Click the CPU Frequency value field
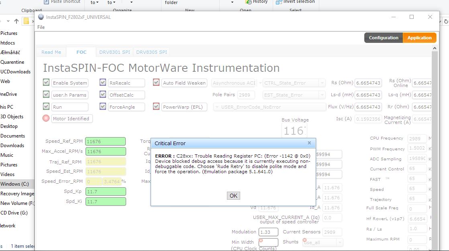449x251 pixels. point(417,138)
